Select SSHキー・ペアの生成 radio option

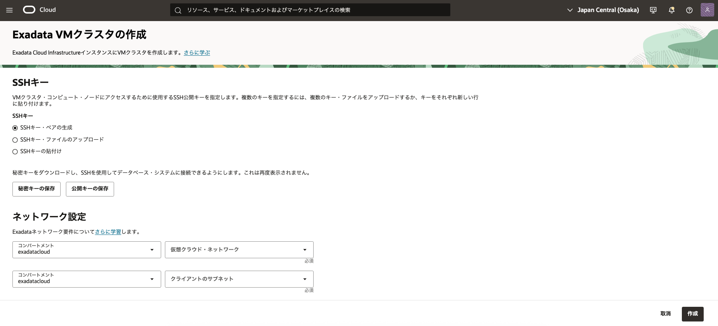(x=15, y=128)
